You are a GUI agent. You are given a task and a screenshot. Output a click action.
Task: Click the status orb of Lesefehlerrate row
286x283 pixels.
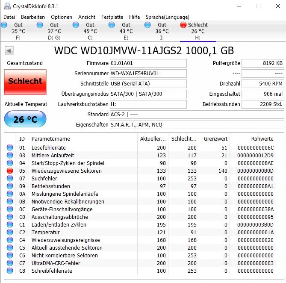[10, 147]
